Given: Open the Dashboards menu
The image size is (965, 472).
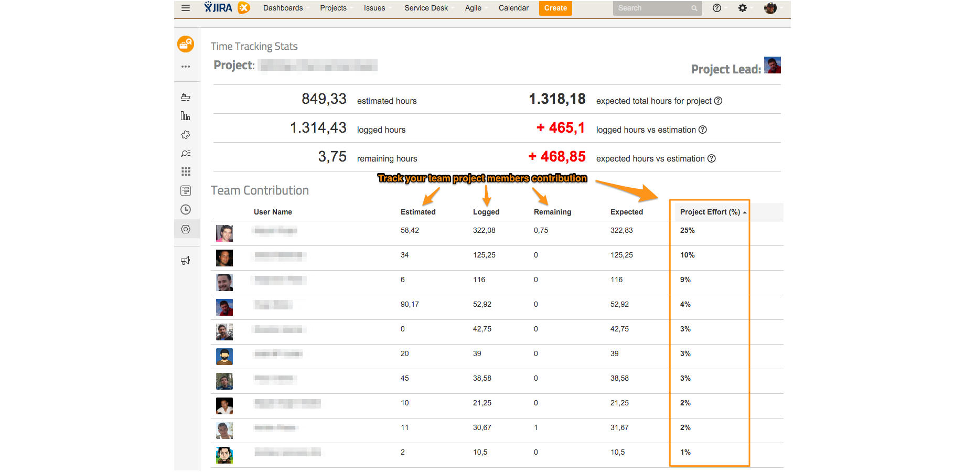Looking at the screenshot, I should click(283, 8).
